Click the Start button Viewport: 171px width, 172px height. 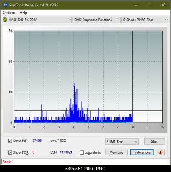(154, 141)
